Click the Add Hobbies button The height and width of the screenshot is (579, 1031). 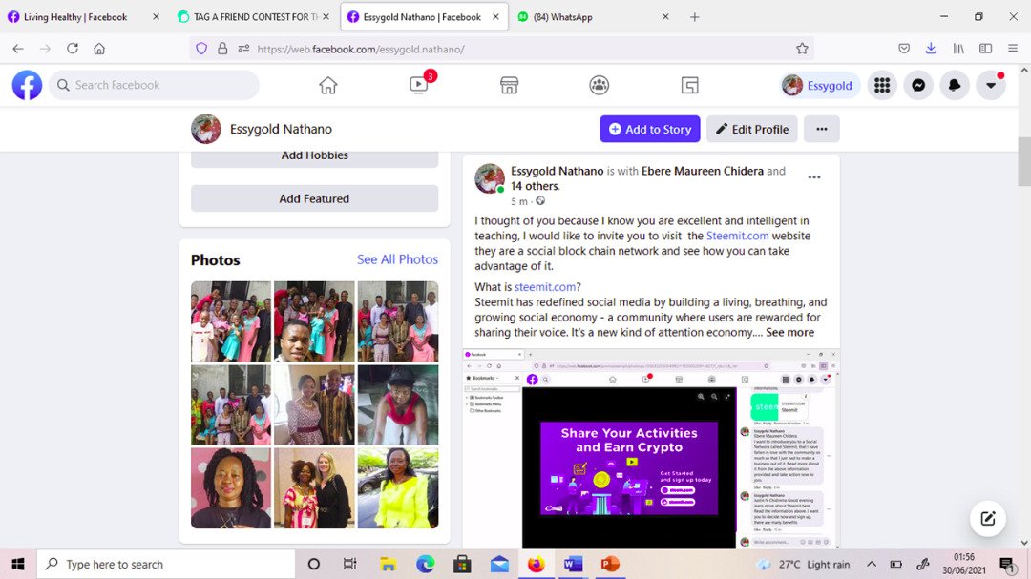[314, 157]
